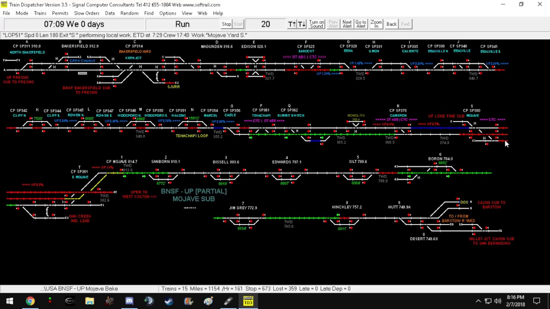Viewport: 550px width, 309px height.
Task: Open the Data menu
Action: coord(110,13)
